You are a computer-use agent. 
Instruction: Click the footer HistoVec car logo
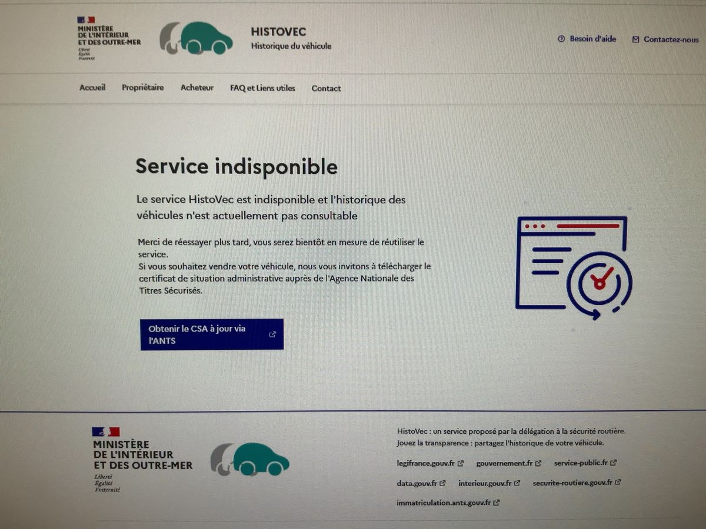click(250, 459)
